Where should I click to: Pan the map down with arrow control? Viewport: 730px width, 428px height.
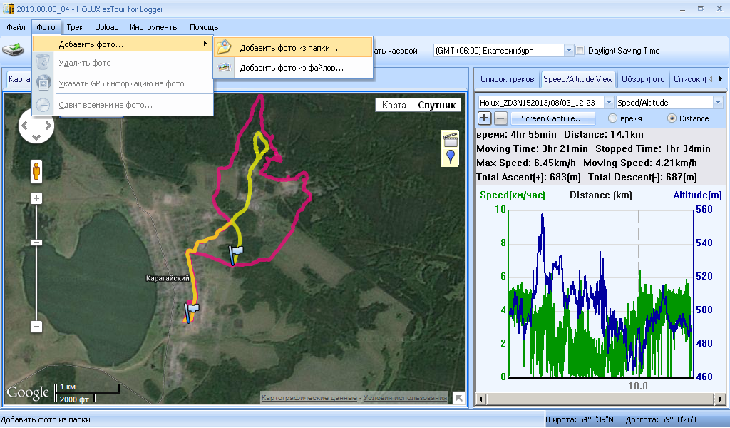pos(36,137)
